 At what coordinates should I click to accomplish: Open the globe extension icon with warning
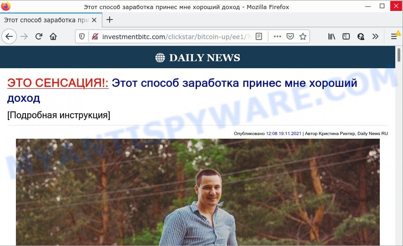tap(361, 37)
